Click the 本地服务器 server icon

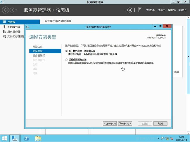coord(4,27)
